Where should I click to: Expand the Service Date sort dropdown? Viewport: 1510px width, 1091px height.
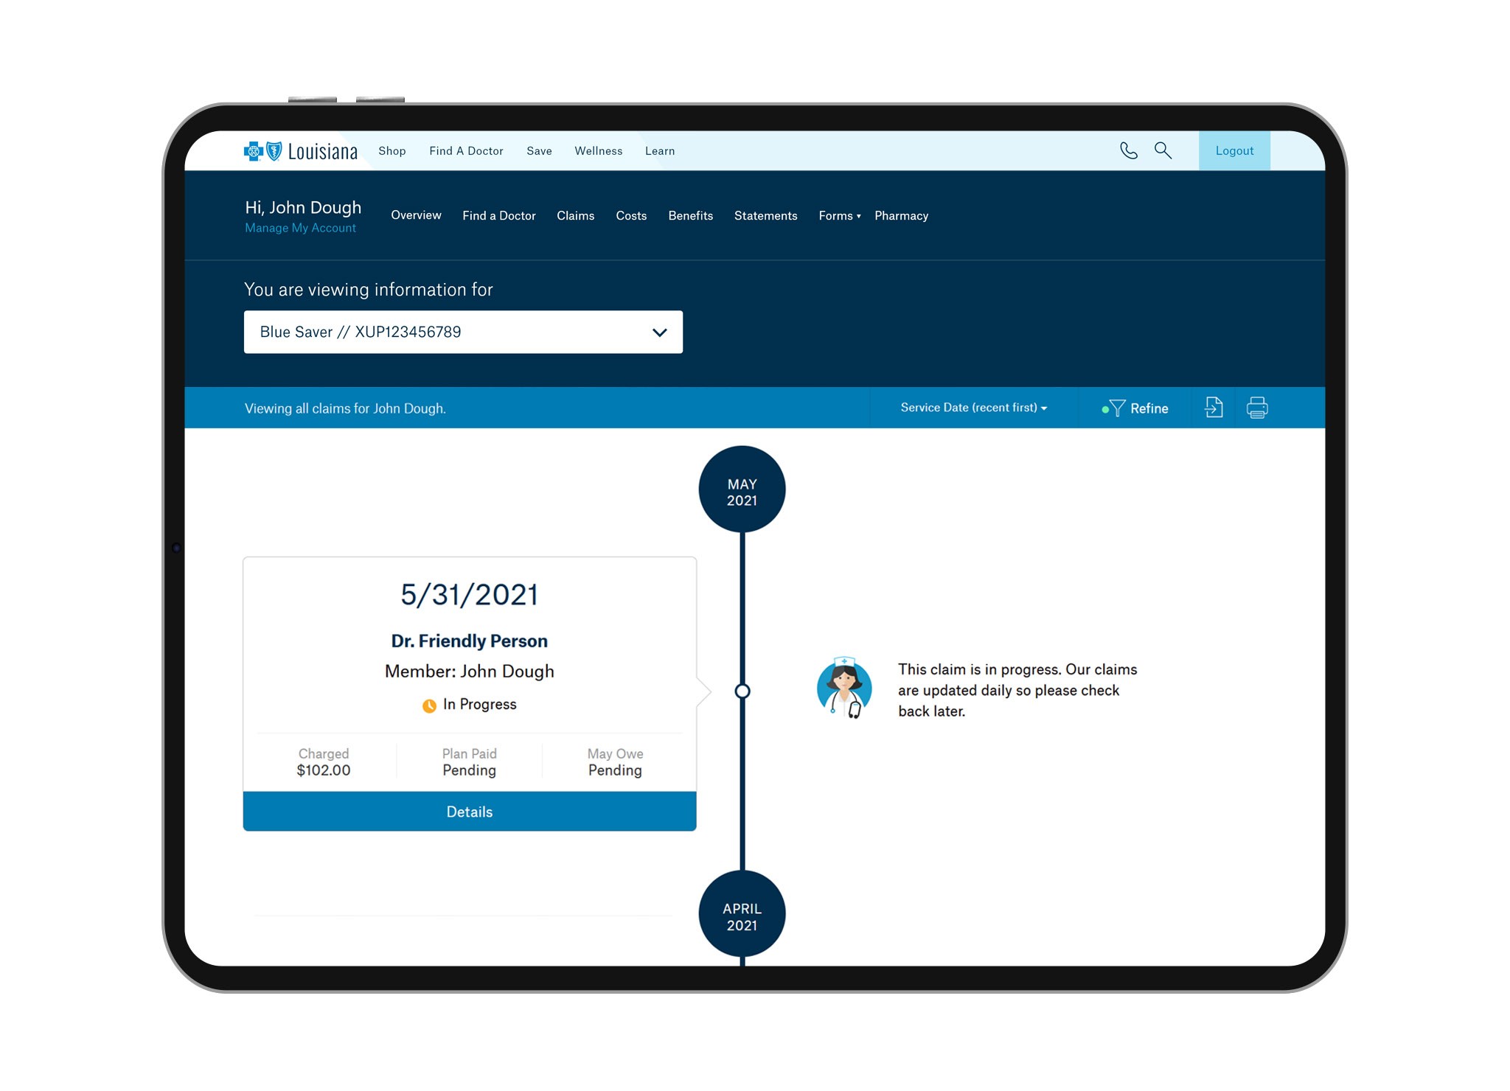click(973, 408)
